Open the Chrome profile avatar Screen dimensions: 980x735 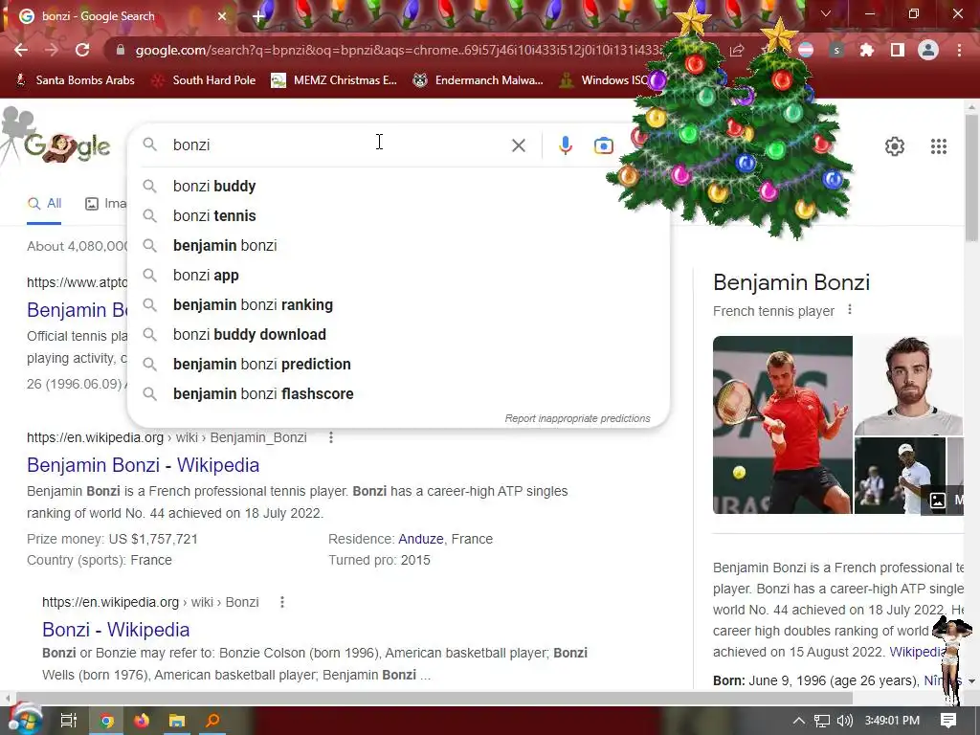928,50
